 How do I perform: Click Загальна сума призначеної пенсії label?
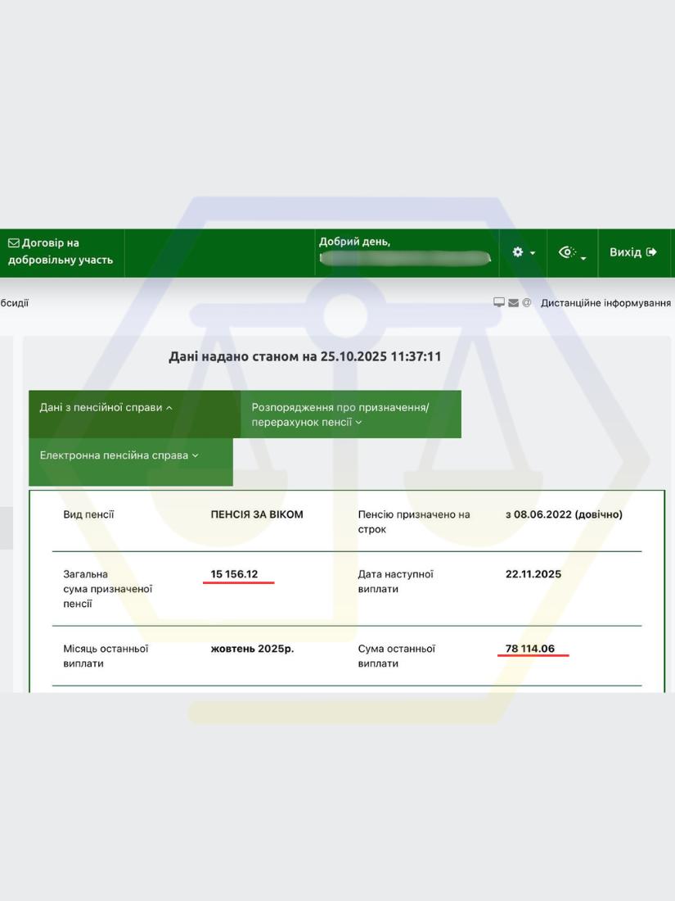[107, 589]
